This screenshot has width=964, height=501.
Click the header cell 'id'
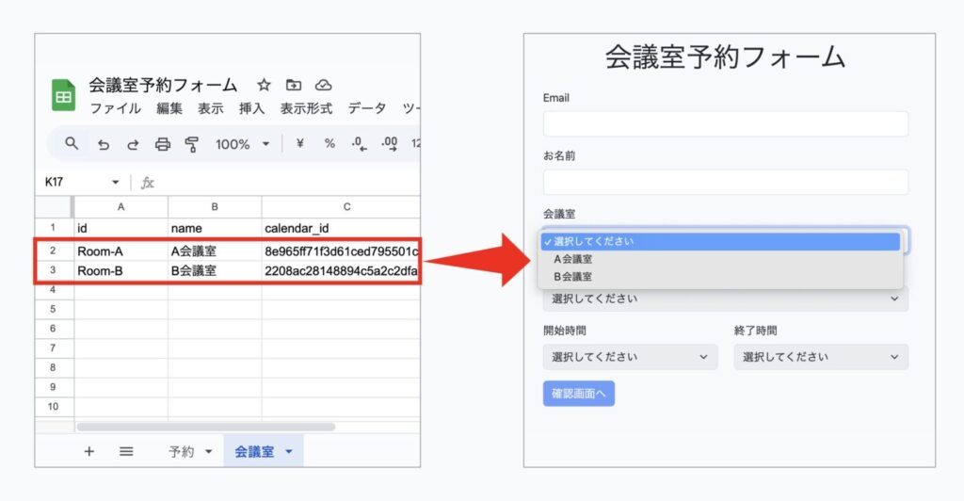coord(121,228)
